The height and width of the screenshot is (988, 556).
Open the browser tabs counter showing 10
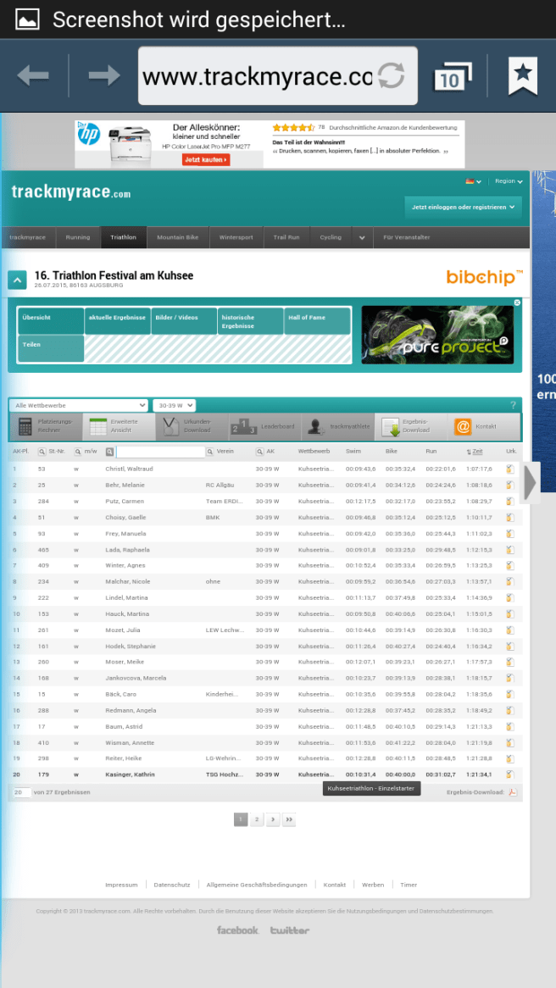(x=453, y=77)
